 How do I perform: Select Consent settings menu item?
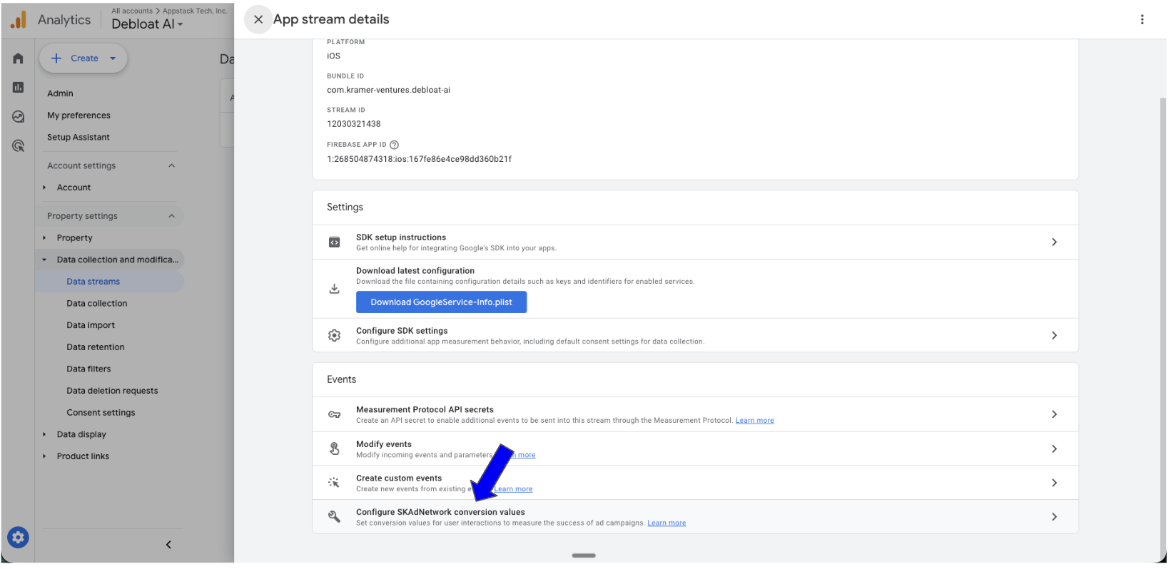(101, 413)
